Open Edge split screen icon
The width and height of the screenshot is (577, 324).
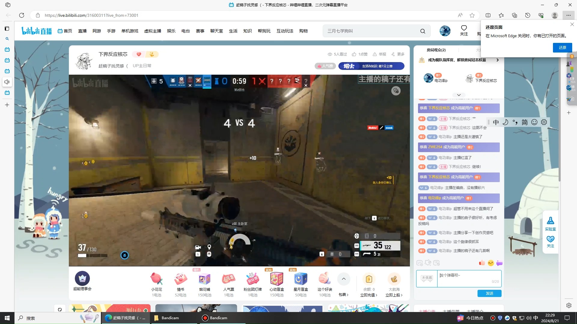[x=488, y=15]
